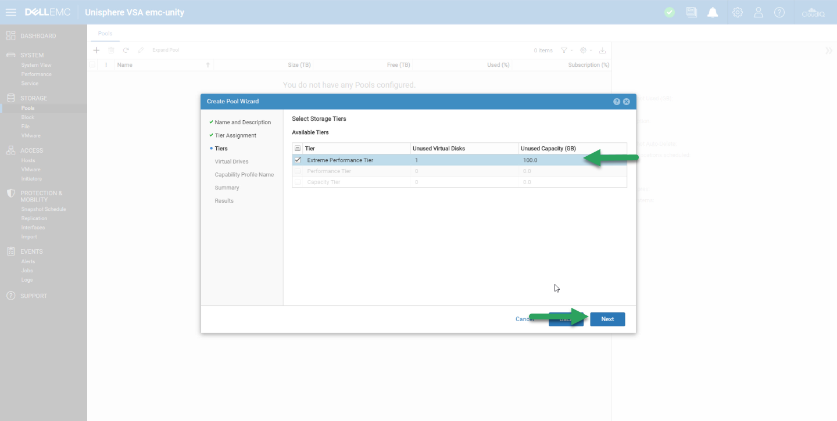The image size is (837, 421).
Task: Refresh the Pools list
Action: click(126, 51)
